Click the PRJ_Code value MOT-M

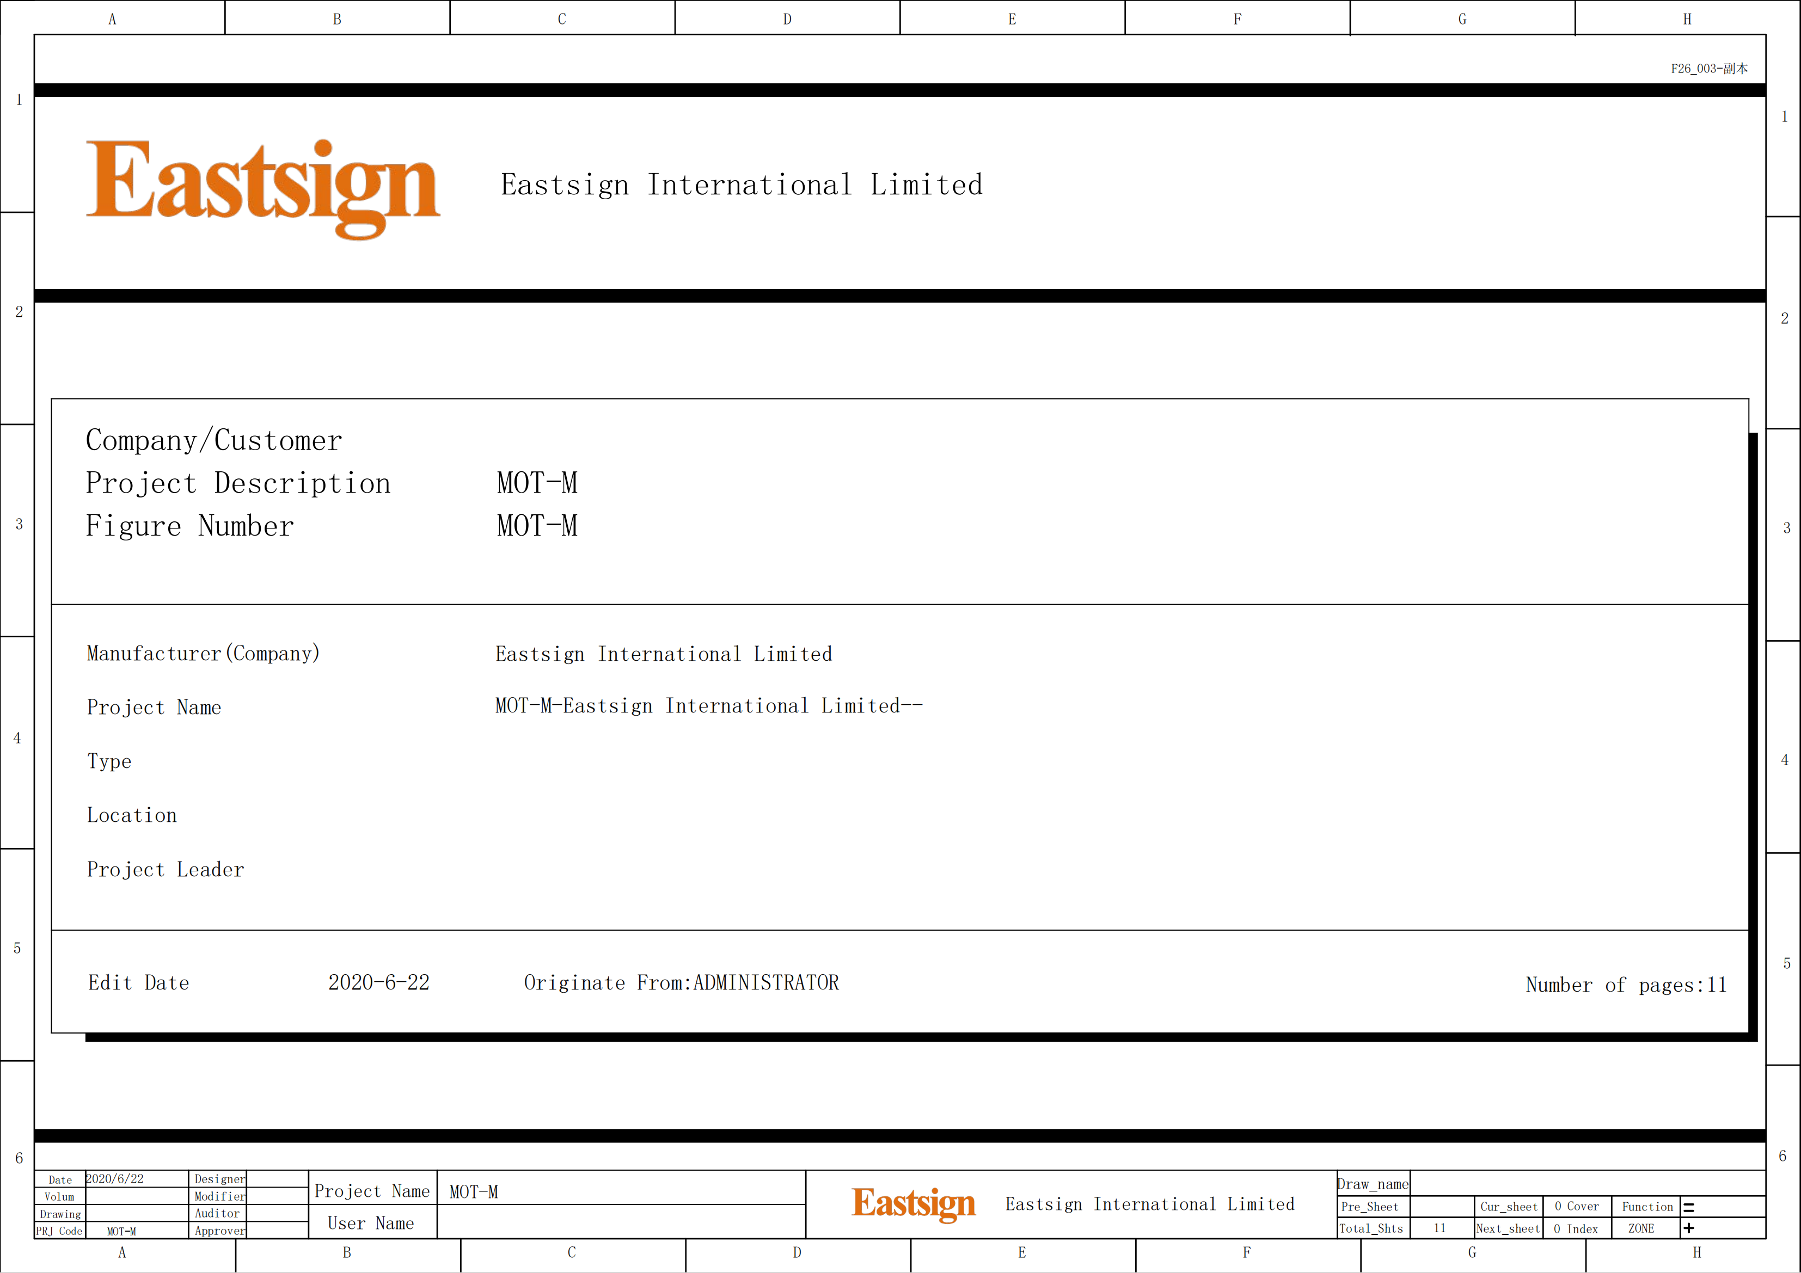point(121,1232)
